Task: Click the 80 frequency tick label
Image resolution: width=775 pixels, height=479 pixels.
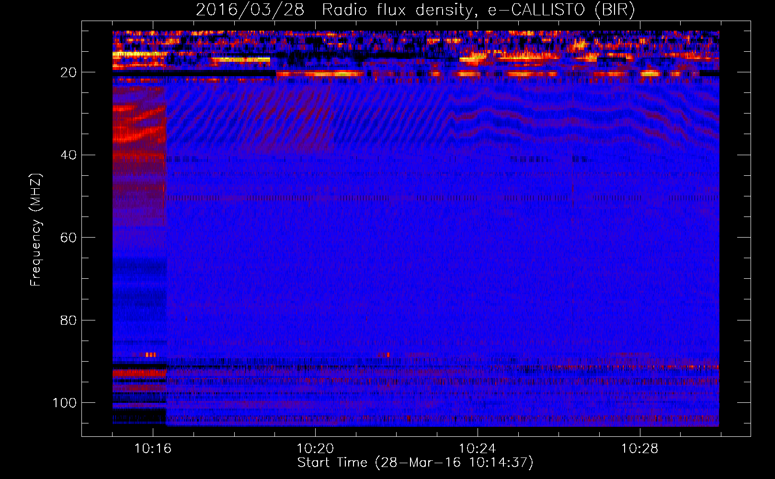Action: click(68, 320)
